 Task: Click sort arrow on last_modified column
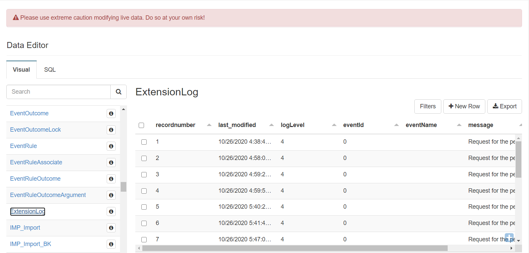(271, 125)
